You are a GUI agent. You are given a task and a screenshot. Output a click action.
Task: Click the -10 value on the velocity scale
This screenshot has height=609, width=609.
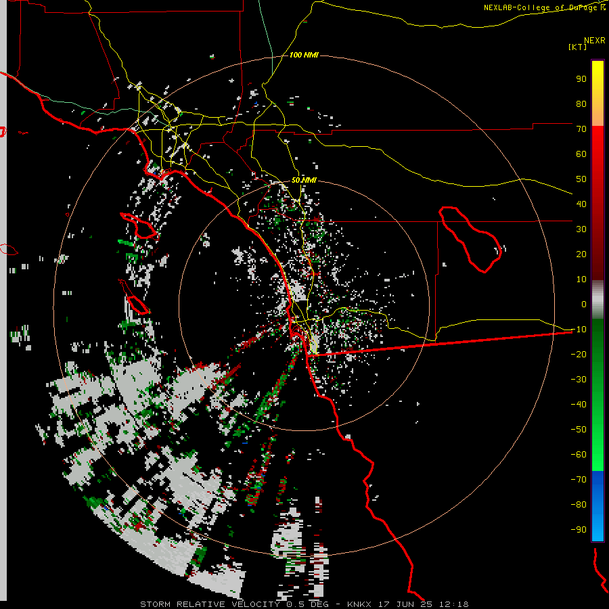coord(579,330)
